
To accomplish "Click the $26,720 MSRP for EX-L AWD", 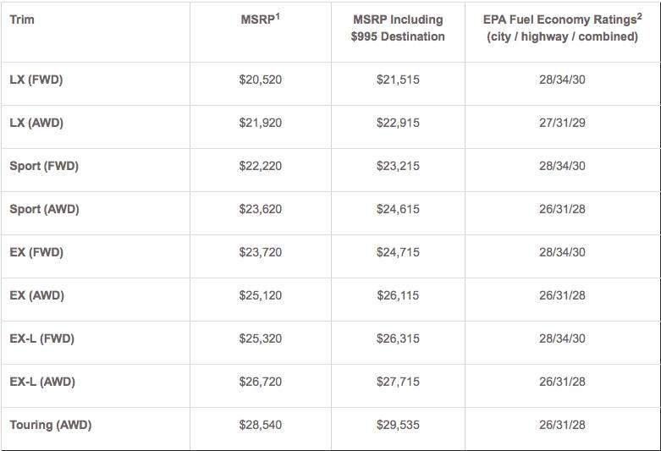I will pos(260,382).
